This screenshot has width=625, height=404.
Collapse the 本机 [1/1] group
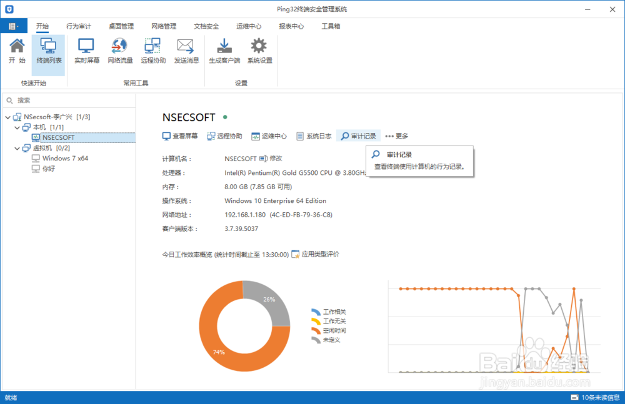point(17,127)
